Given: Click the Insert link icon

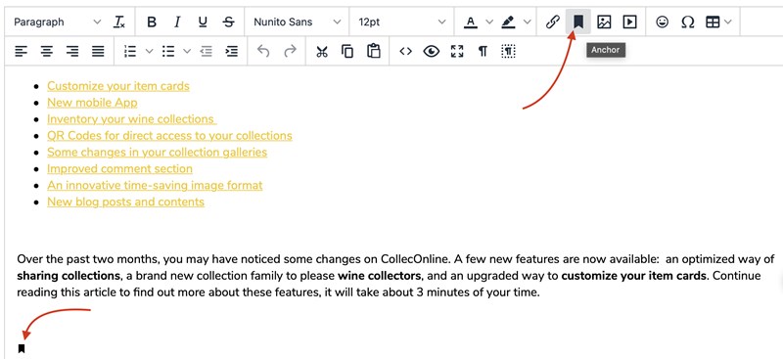Looking at the screenshot, I should (x=552, y=22).
